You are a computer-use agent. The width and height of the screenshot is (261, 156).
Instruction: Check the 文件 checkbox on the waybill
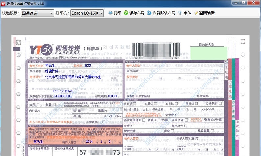pyautogui.click(x=38, y=105)
